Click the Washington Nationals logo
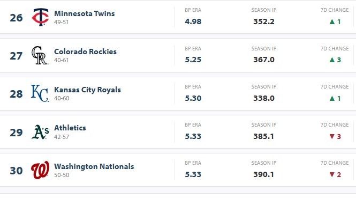The width and height of the screenshot is (356, 198). [x=40, y=170]
